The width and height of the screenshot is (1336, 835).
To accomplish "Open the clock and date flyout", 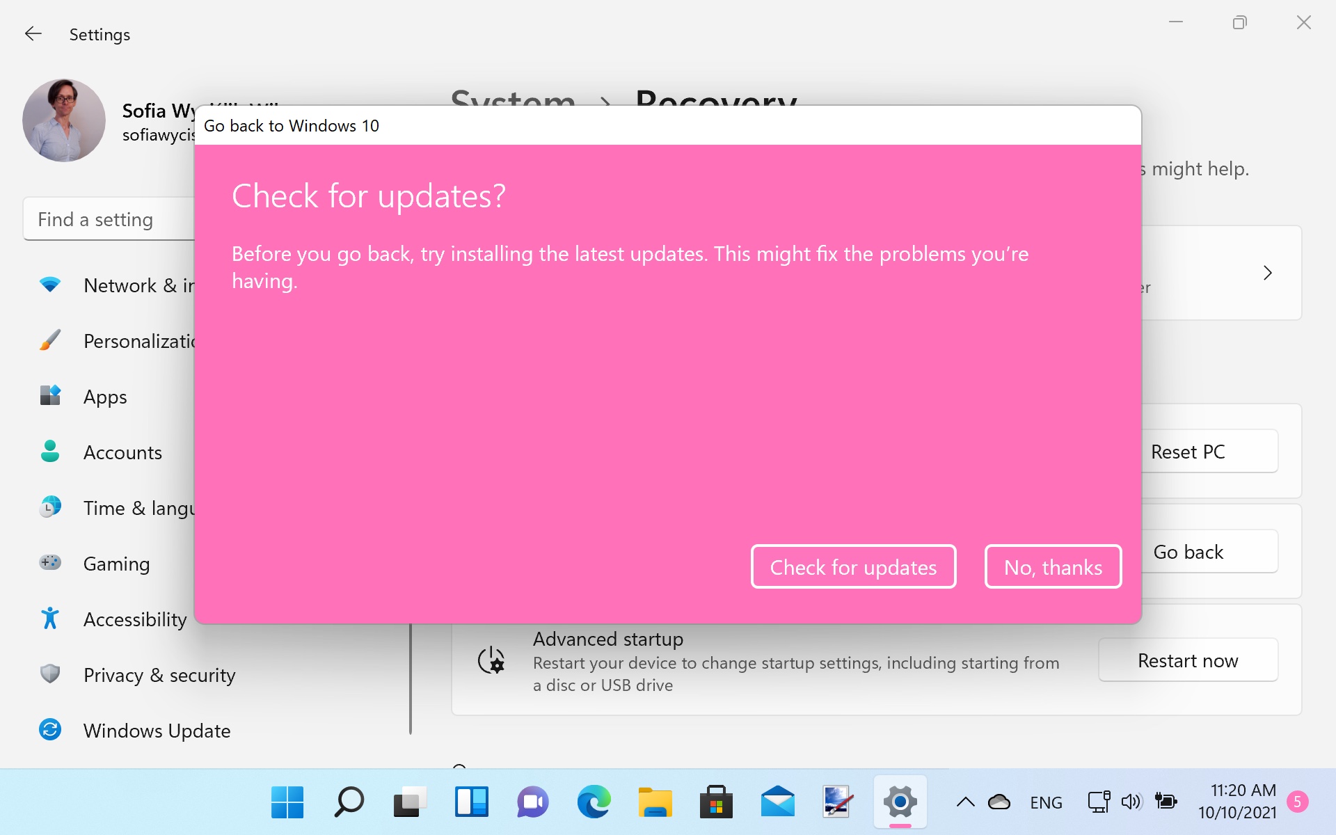I will (1236, 802).
